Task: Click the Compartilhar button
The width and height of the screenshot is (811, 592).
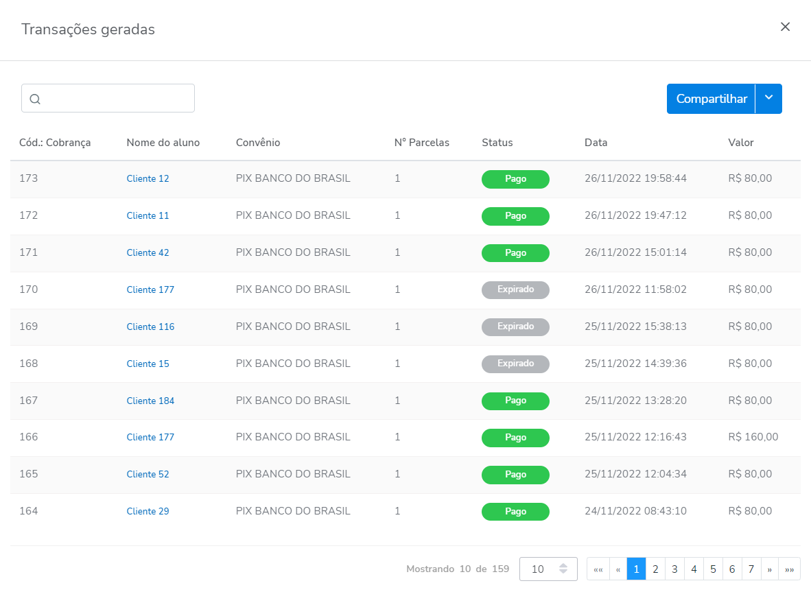Action: [711, 99]
